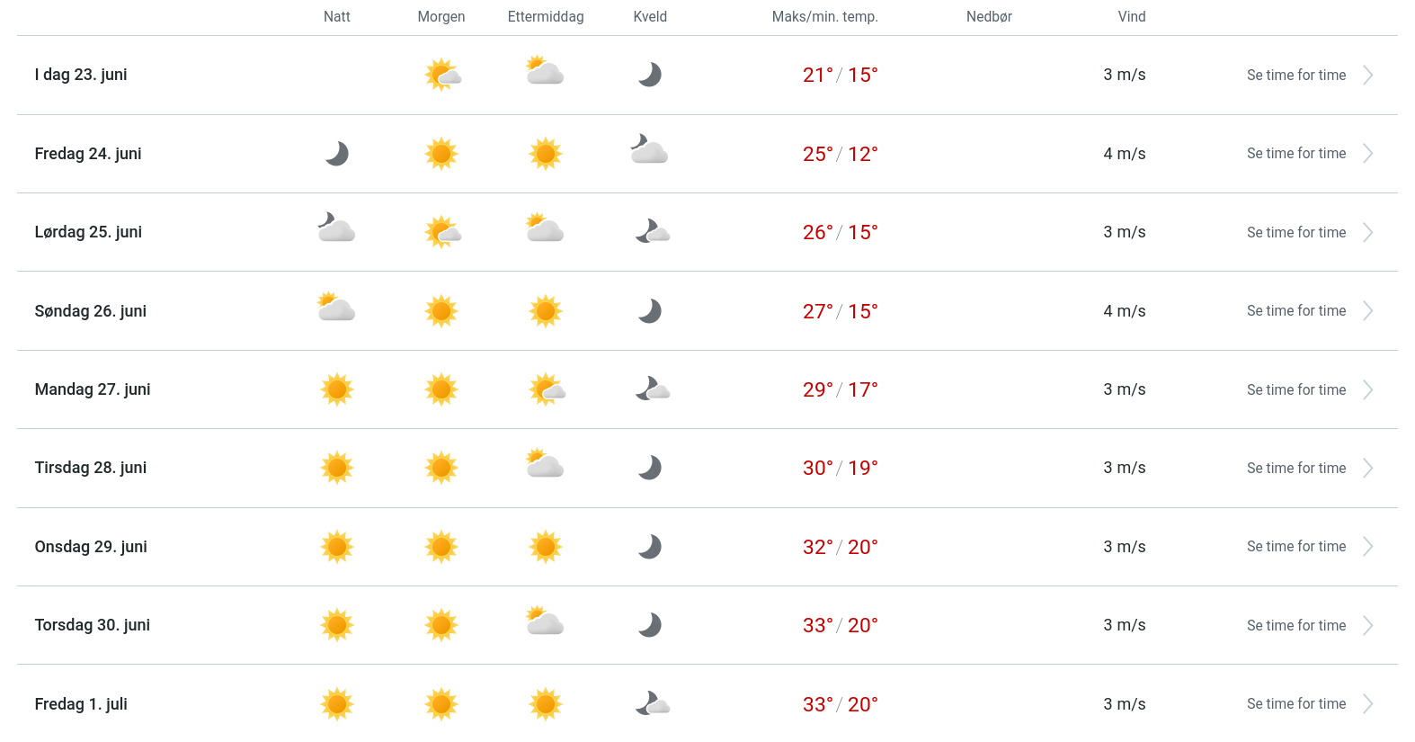Click the Nedbør column header

coord(989,17)
